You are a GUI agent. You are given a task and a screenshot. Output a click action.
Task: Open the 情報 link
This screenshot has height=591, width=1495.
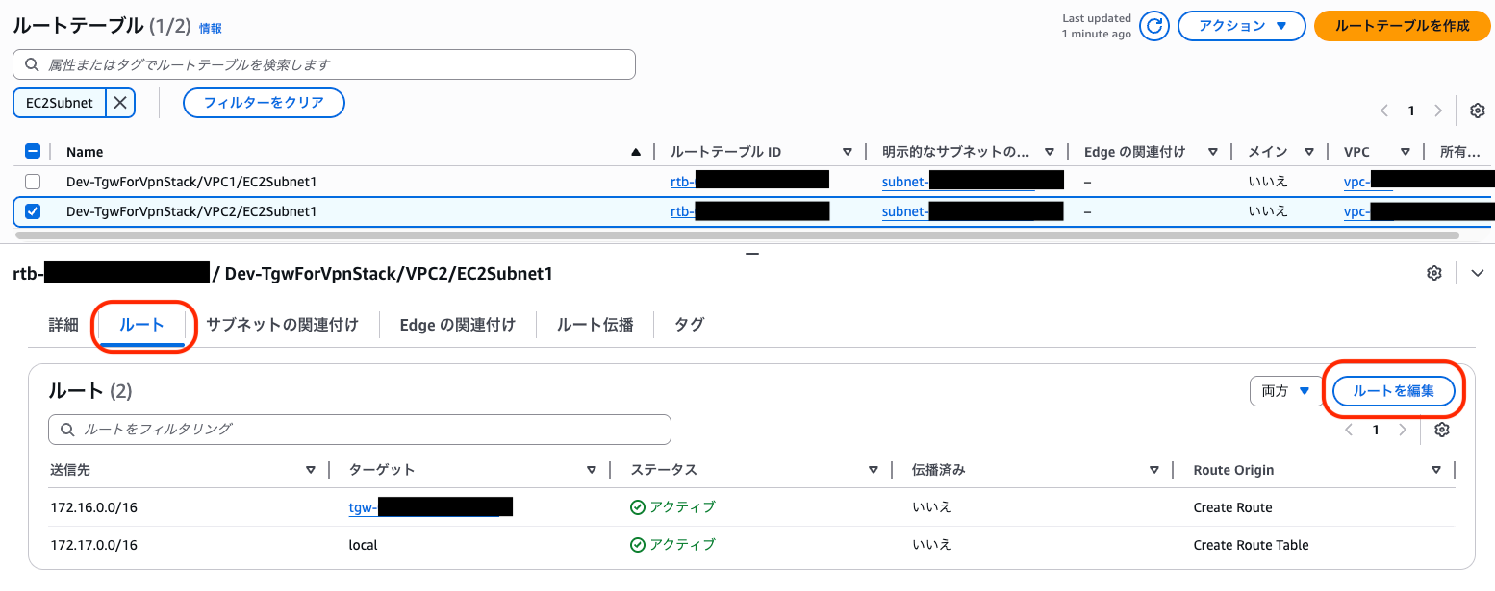coord(210,29)
